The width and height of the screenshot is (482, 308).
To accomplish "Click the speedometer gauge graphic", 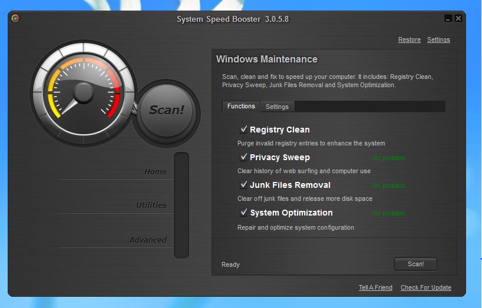I will 83,93.
